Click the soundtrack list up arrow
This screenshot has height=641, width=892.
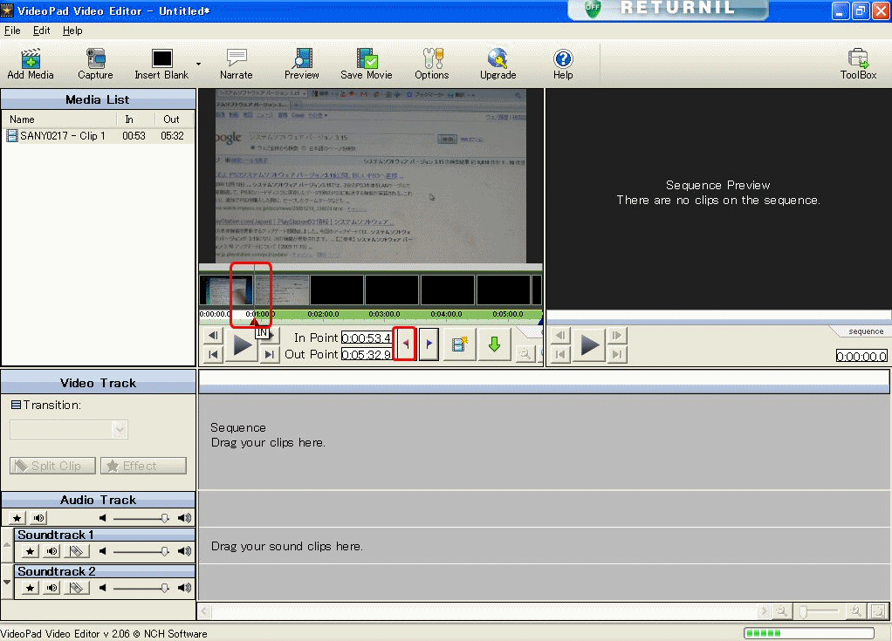tap(7, 544)
